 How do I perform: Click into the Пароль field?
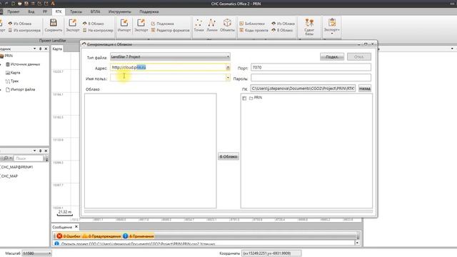311,78
